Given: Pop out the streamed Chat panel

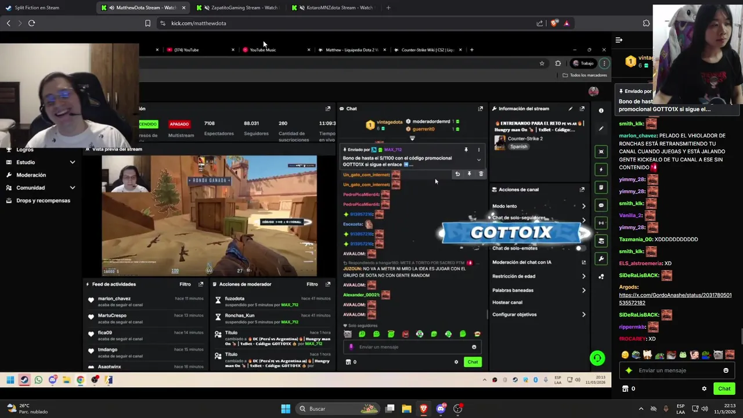Looking at the screenshot, I should point(480,109).
